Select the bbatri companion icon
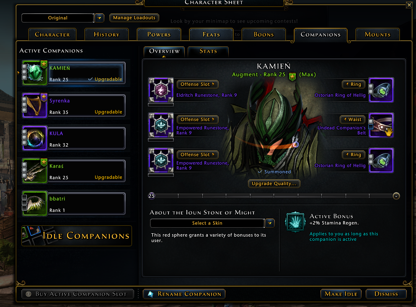Screen dimensions: 416x307 click(34, 203)
